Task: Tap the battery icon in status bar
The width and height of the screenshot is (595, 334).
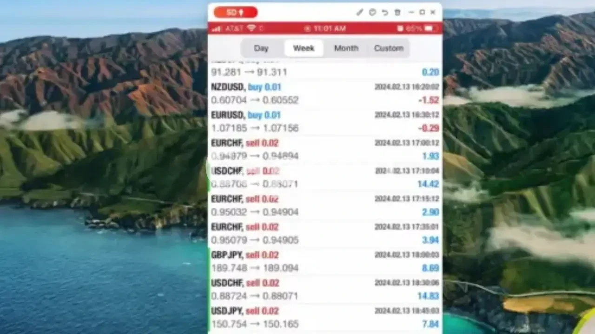Action: (428, 28)
